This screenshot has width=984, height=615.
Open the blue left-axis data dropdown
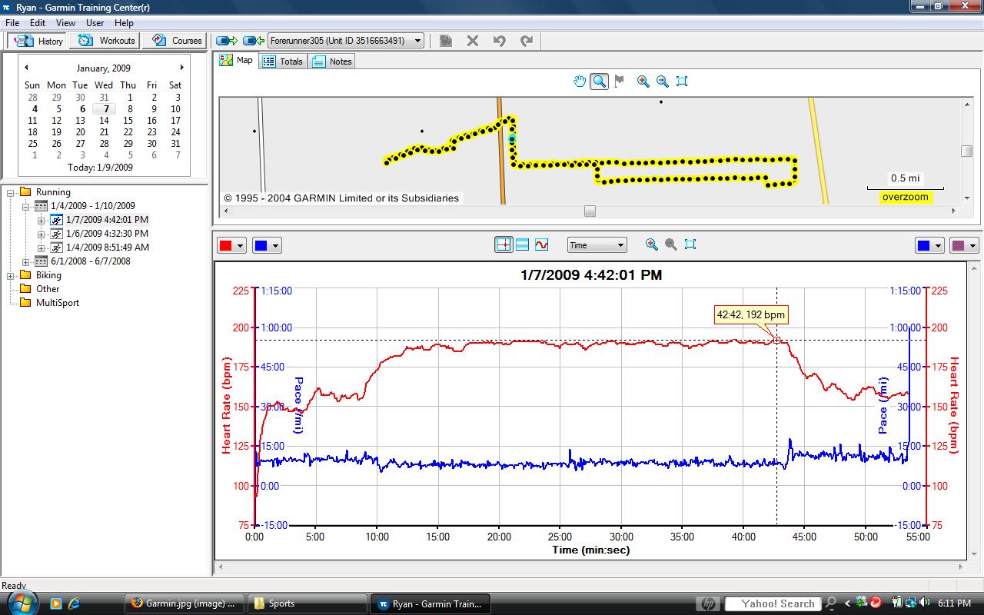[x=267, y=246]
